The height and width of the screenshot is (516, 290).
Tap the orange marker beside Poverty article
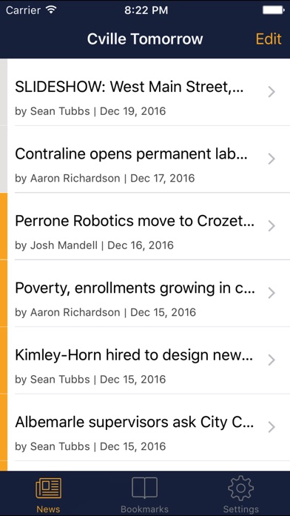(x=4, y=293)
